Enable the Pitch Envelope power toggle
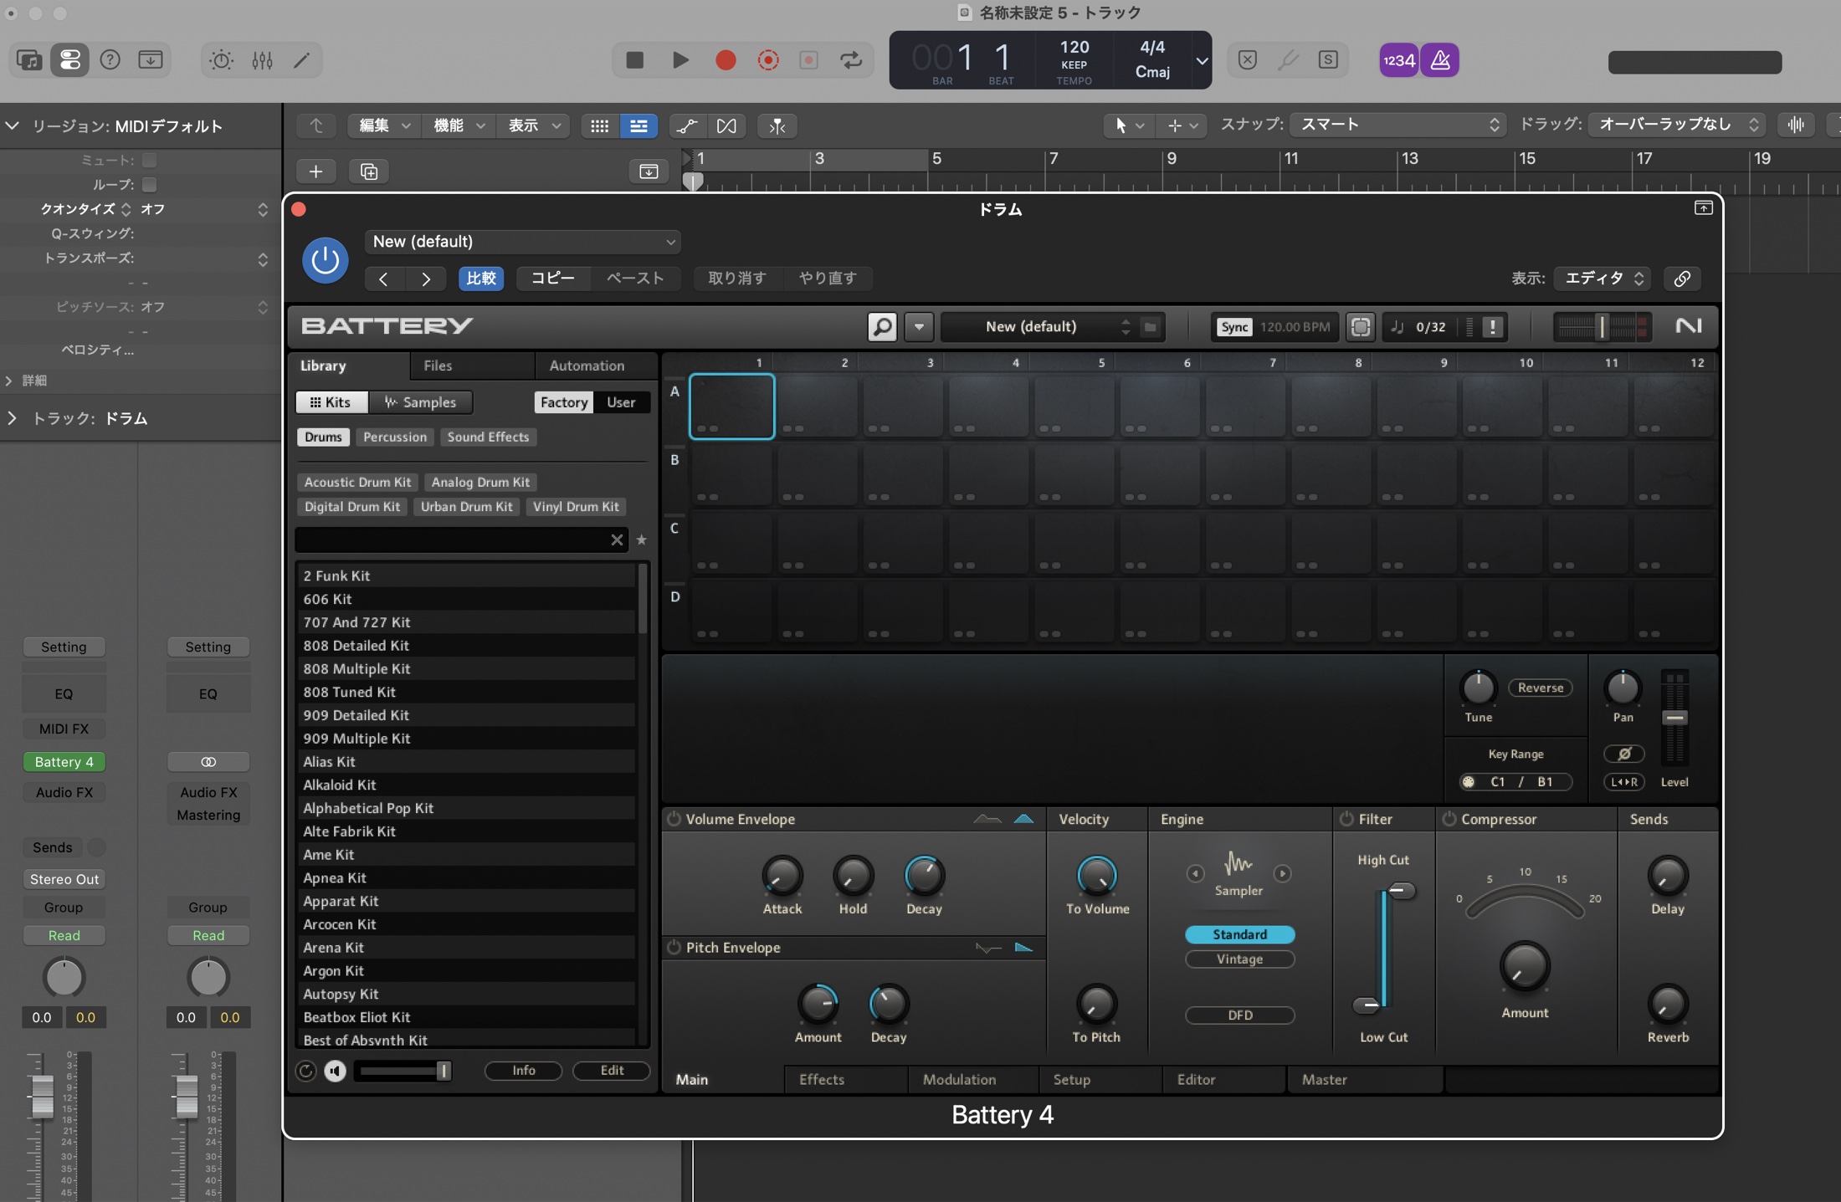The height and width of the screenshot is (1202, 1841). (674, 947)
